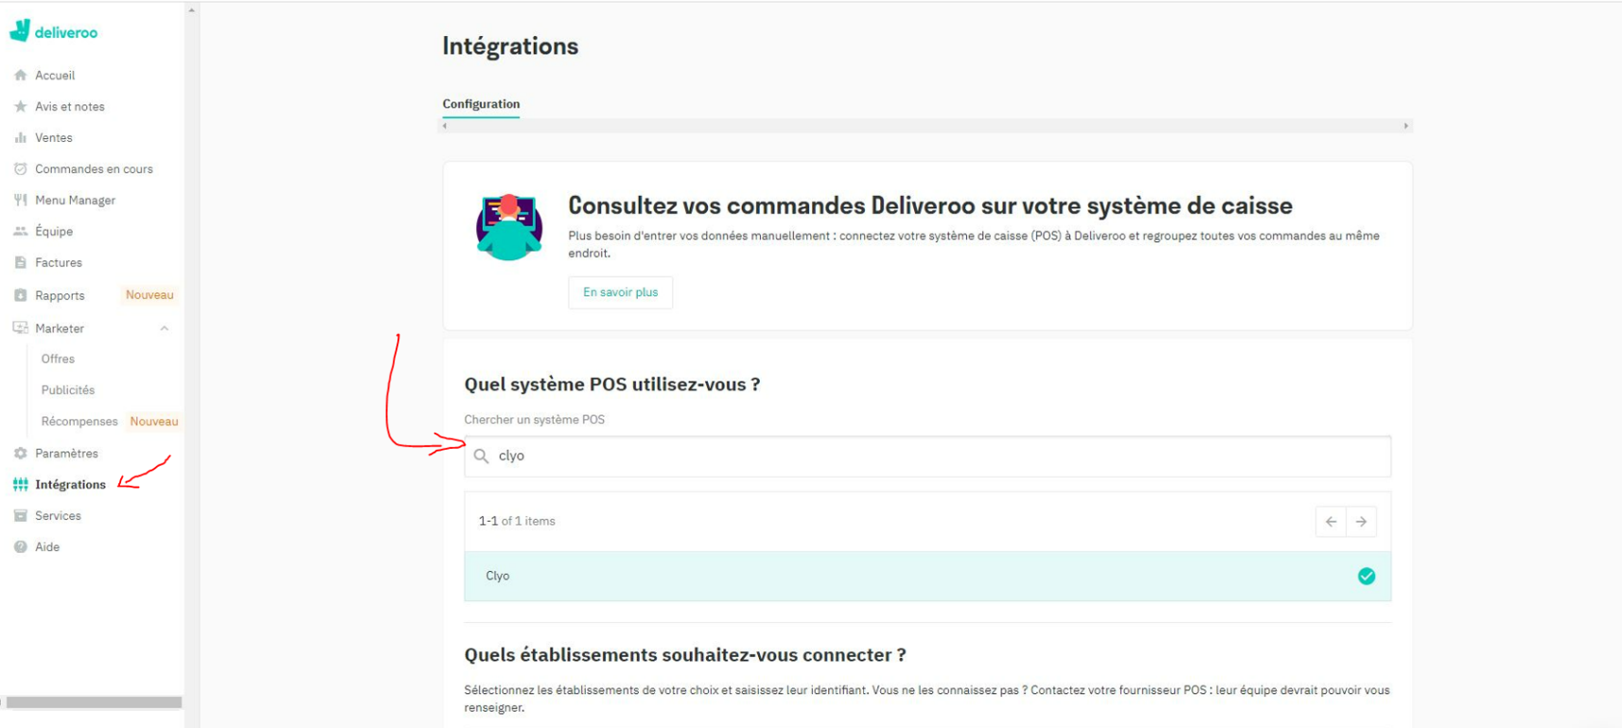
Task: Click the Paramètres gear icon
Action: (20, 453)
